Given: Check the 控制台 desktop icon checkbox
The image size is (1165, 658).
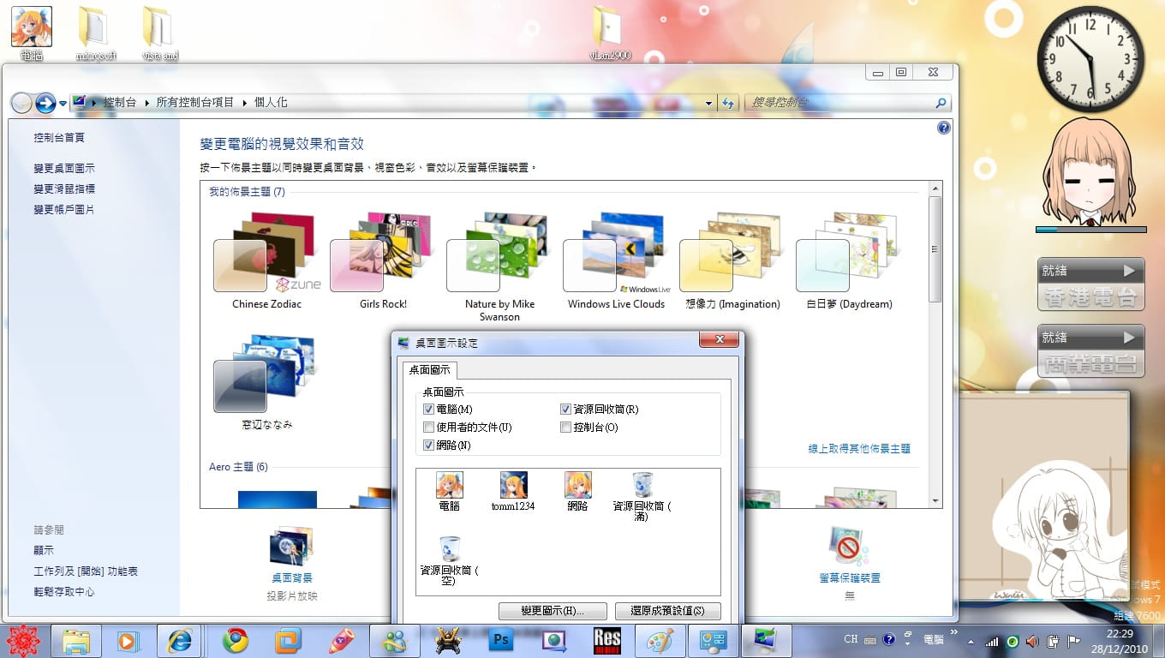Looking at the screenshot, I should pyautogui.click(x=565, y=427).
